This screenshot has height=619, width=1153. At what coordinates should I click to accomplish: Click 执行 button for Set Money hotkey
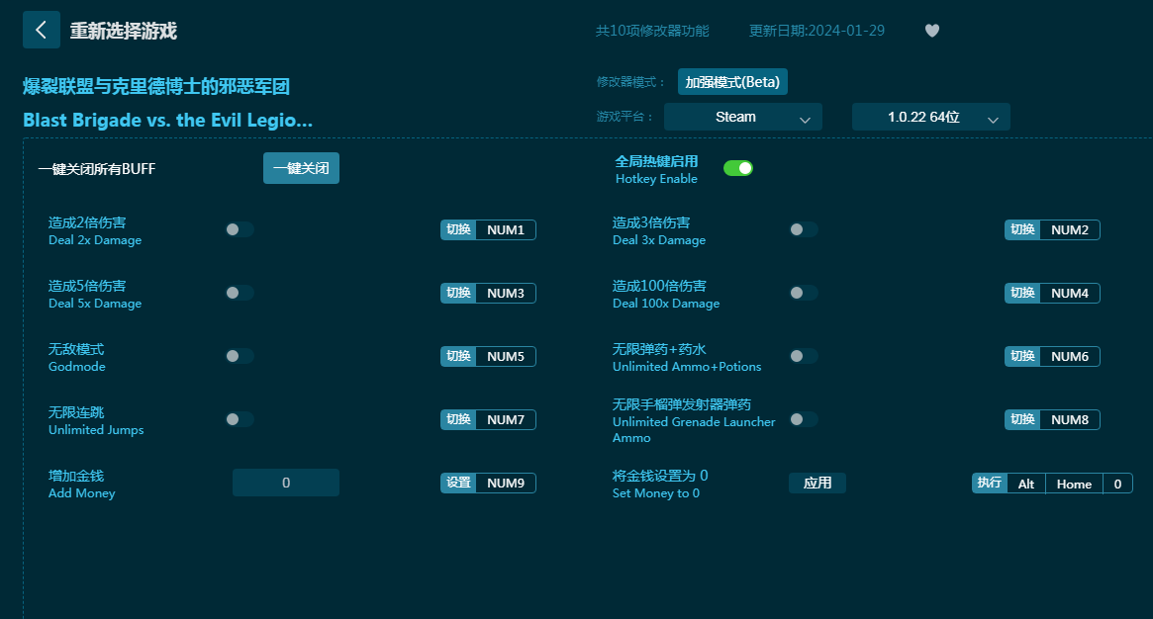[x=990, y=484]
